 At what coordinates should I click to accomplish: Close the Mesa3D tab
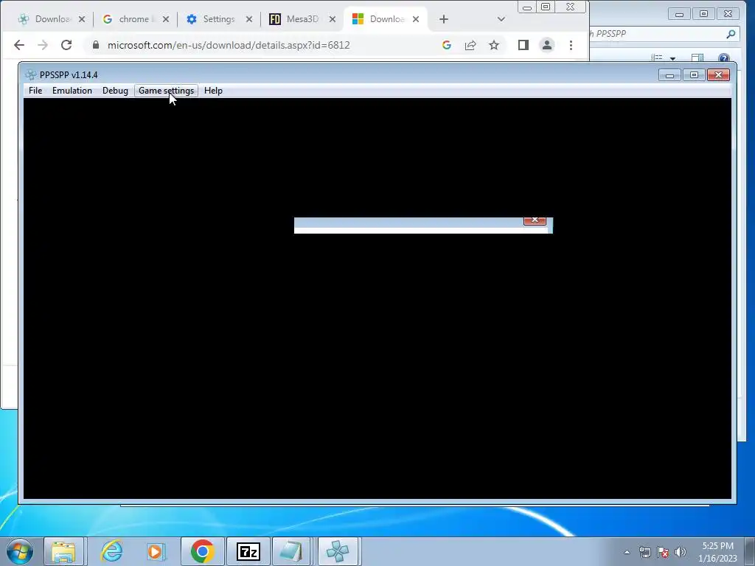coord(333,19)
